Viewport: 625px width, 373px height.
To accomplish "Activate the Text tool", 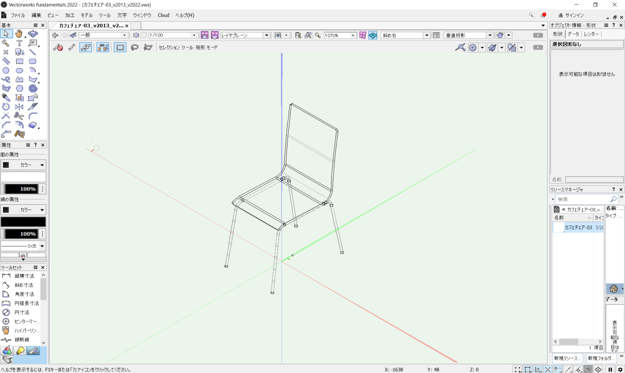I will click(x=19, y=43).
